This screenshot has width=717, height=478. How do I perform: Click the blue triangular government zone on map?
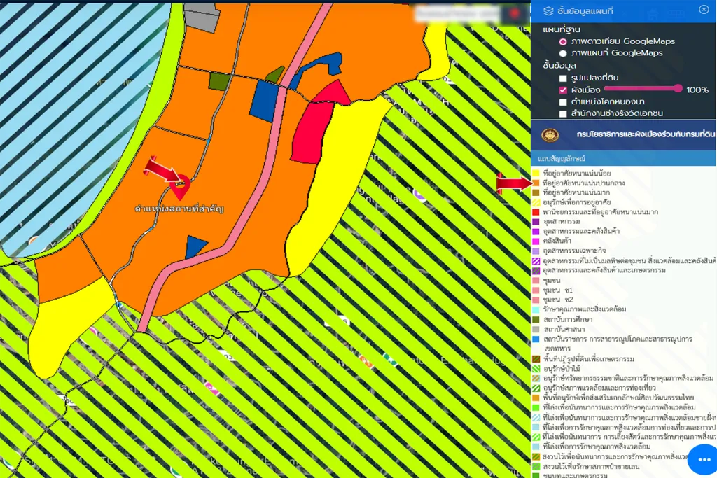[x=195, y=246]
